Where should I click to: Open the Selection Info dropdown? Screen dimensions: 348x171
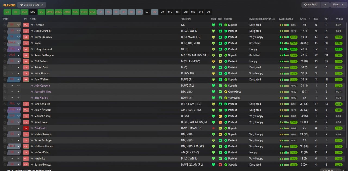[x=32, y=5]
